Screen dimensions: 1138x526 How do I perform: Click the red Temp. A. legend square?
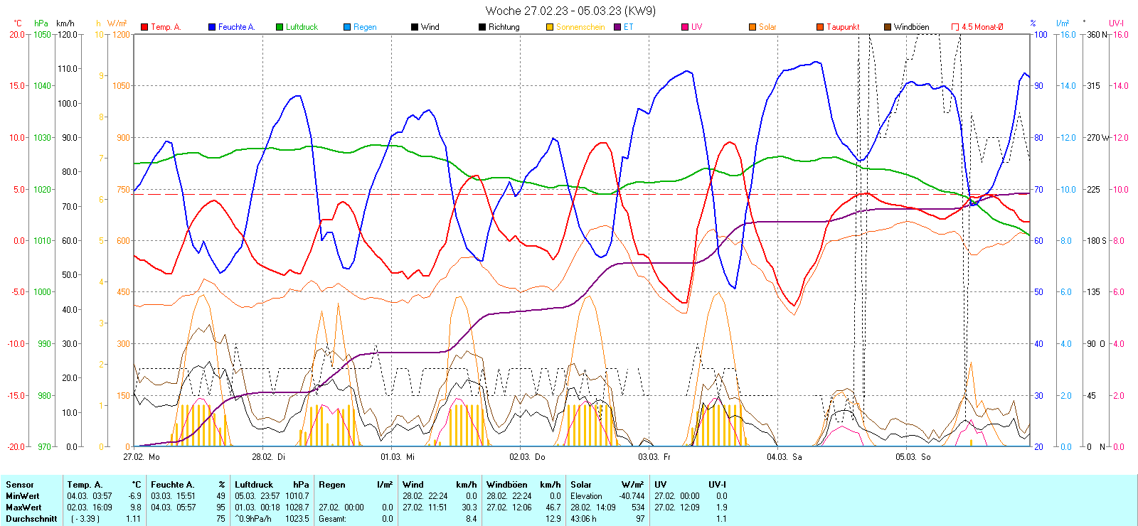click(145, 27)
